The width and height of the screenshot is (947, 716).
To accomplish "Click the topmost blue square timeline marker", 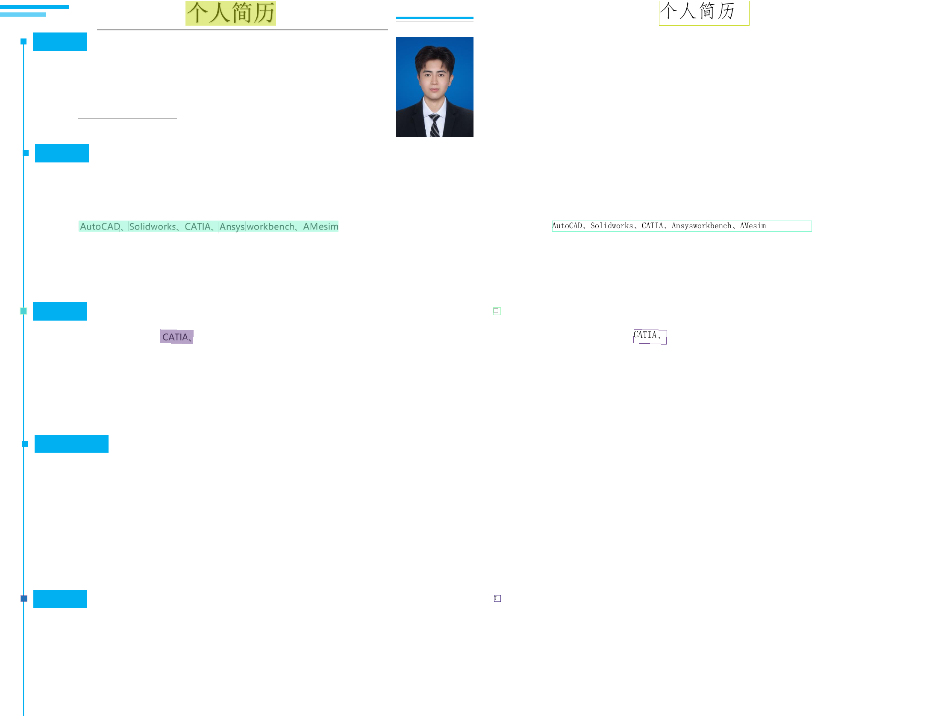I will coord(24,41).
